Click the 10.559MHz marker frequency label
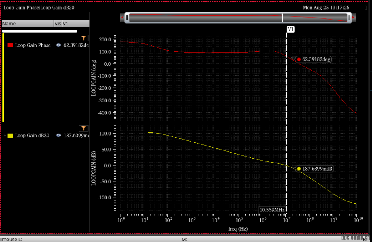This screenshot has width=372, height=242. (272, 210)
